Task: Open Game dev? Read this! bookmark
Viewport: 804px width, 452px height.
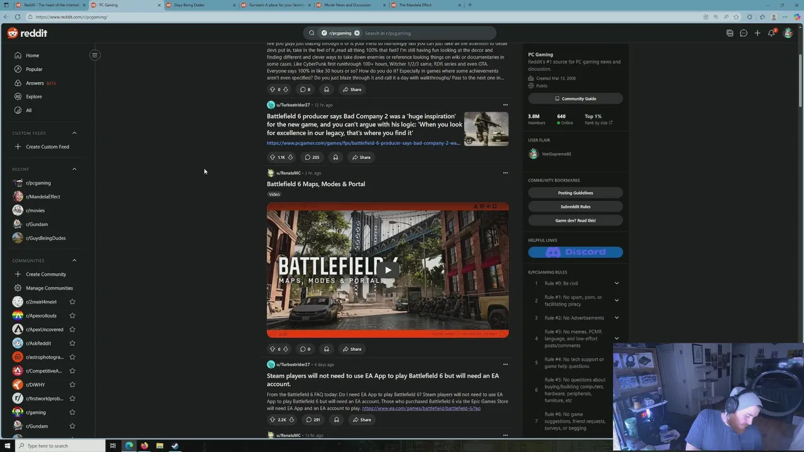Action: pyautogui.click(x=575, y=220)
